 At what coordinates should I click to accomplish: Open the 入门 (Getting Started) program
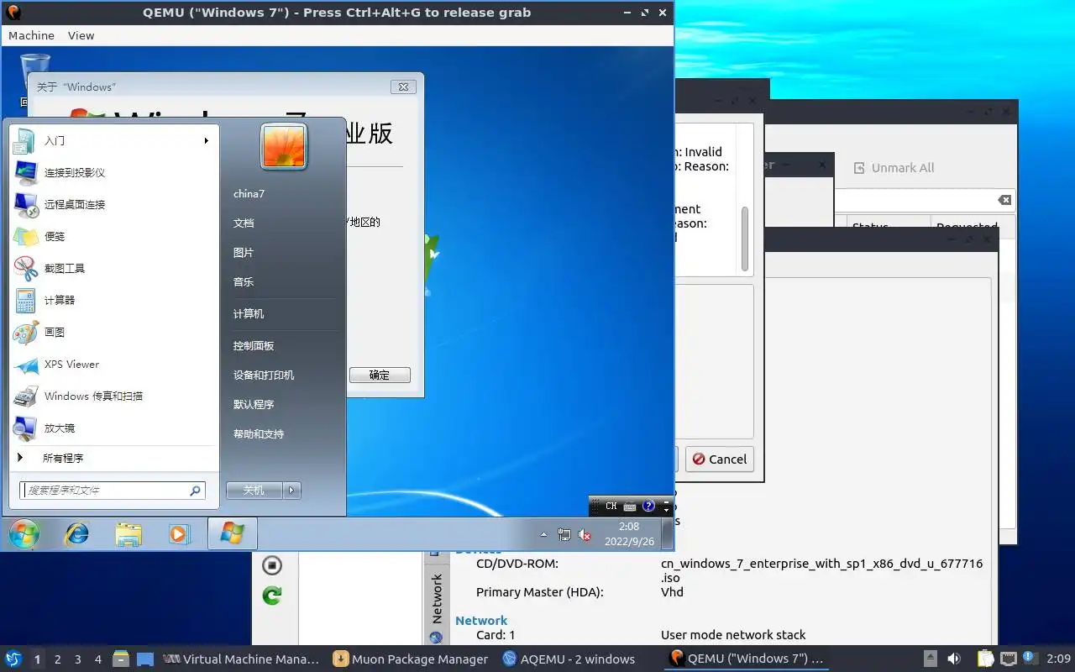[113, 140]
